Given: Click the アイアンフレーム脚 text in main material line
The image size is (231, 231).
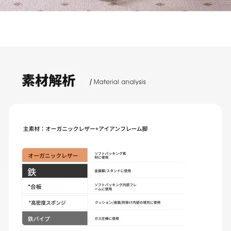Looking at the screenshot, I should click(123, 129).
